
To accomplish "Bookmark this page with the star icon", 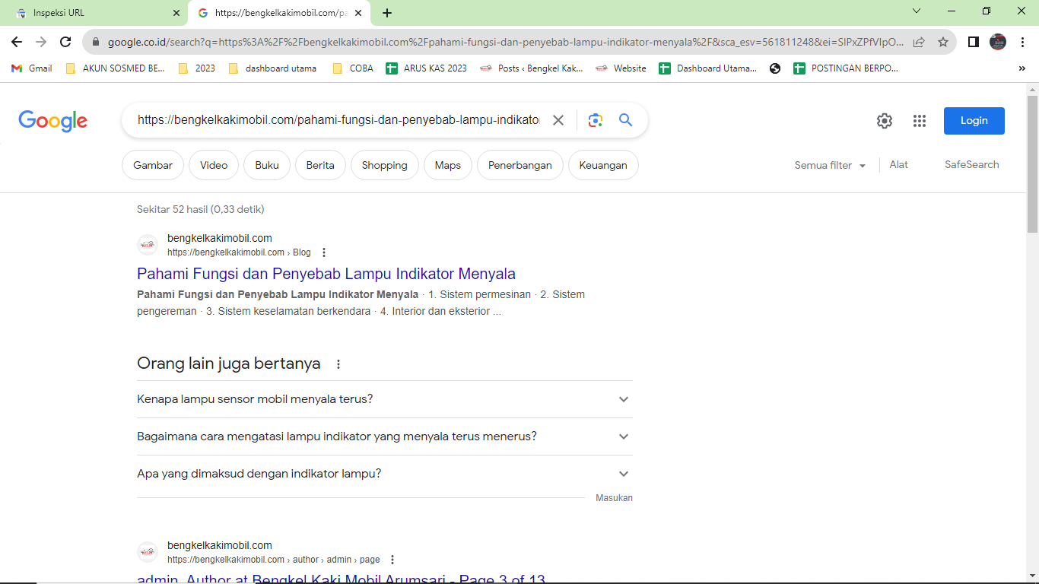I will (943, 42).
